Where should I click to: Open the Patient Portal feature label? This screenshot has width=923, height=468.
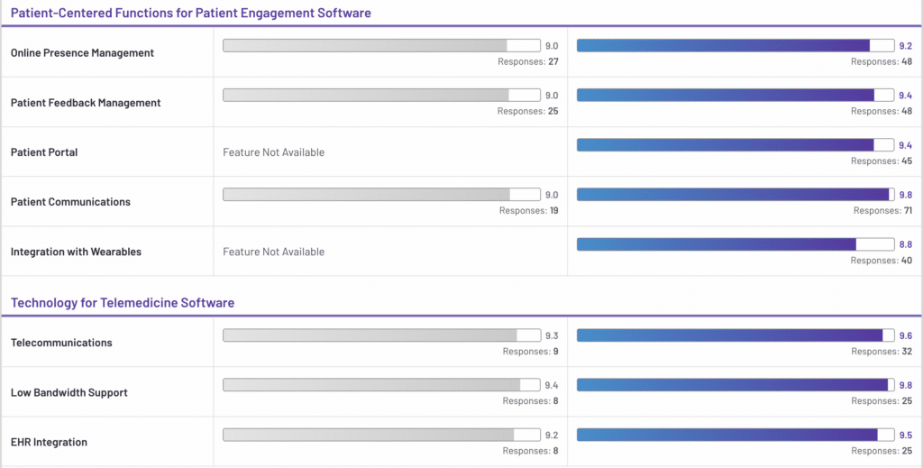[44, 152]
